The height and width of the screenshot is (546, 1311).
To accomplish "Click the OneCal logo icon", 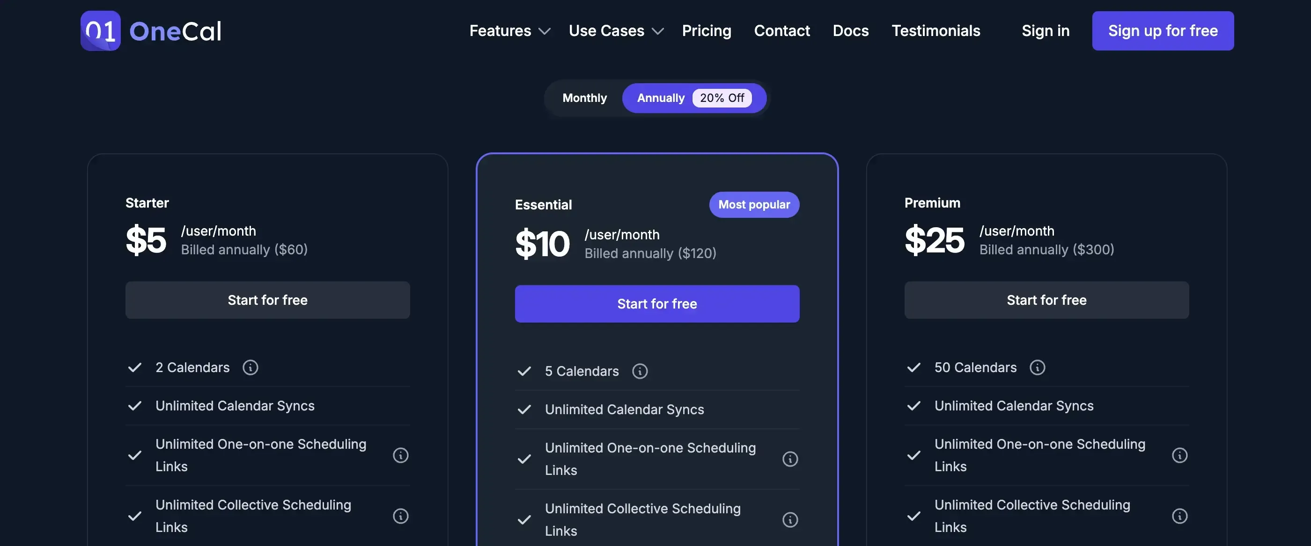I will [x=100, y=30].
